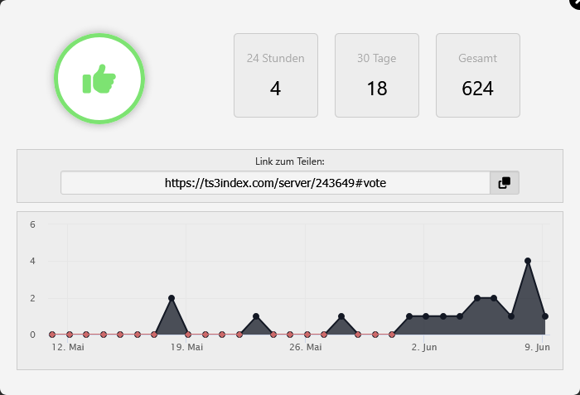Screen dimensions: 580x395
Task: Open the Gesamt vote count card
Action: [x=478, y=75]
